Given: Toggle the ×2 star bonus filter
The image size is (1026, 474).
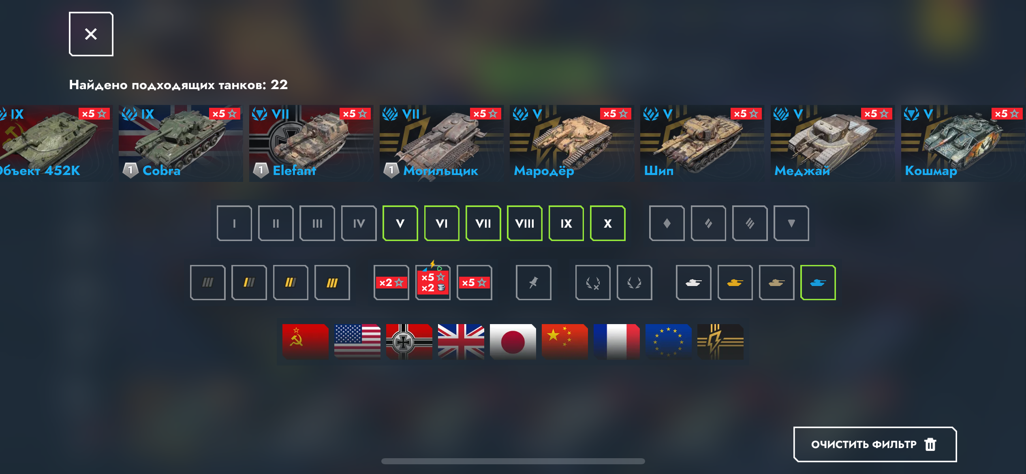Looking at the screenshot, I should (391, 282).
